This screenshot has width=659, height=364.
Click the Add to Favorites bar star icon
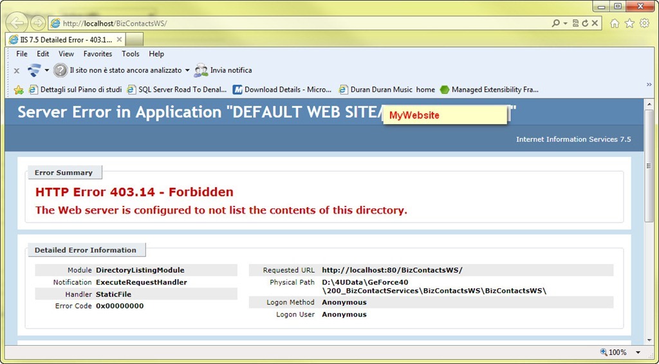click(19, 90)
